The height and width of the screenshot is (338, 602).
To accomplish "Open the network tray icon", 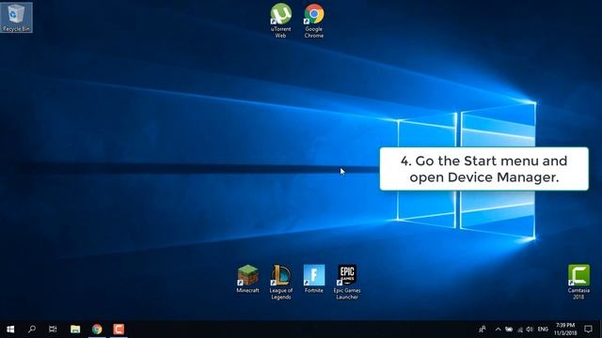I will coord(520,330).
